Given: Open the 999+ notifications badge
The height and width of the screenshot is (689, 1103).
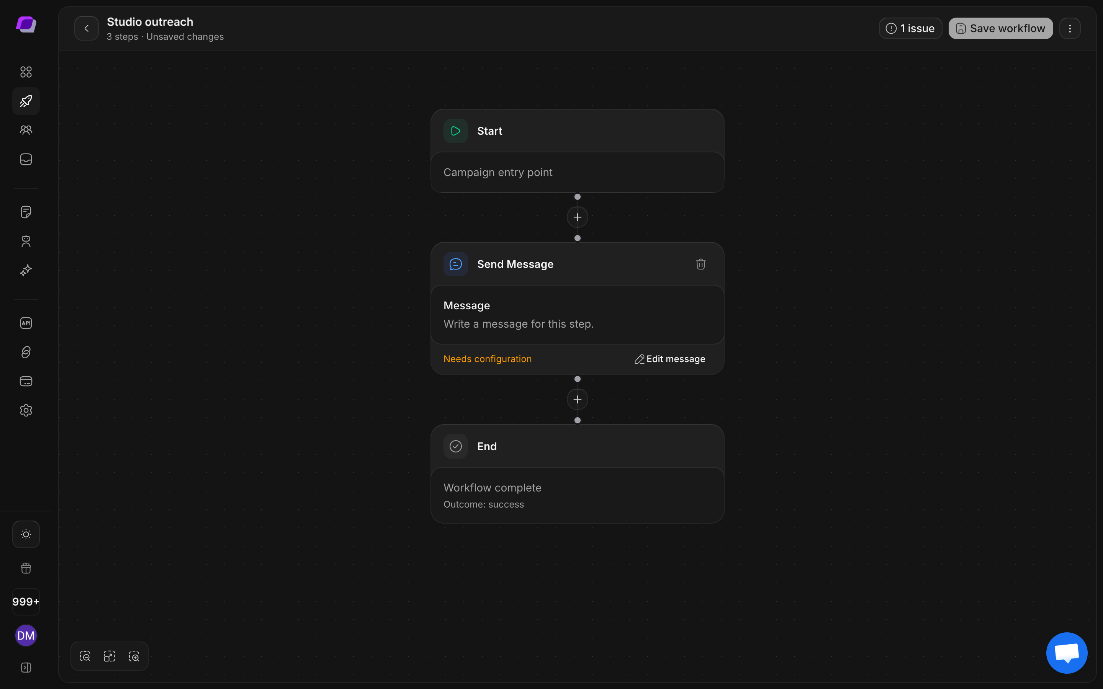Looking at the screenshot, I should tap(26, 602).
